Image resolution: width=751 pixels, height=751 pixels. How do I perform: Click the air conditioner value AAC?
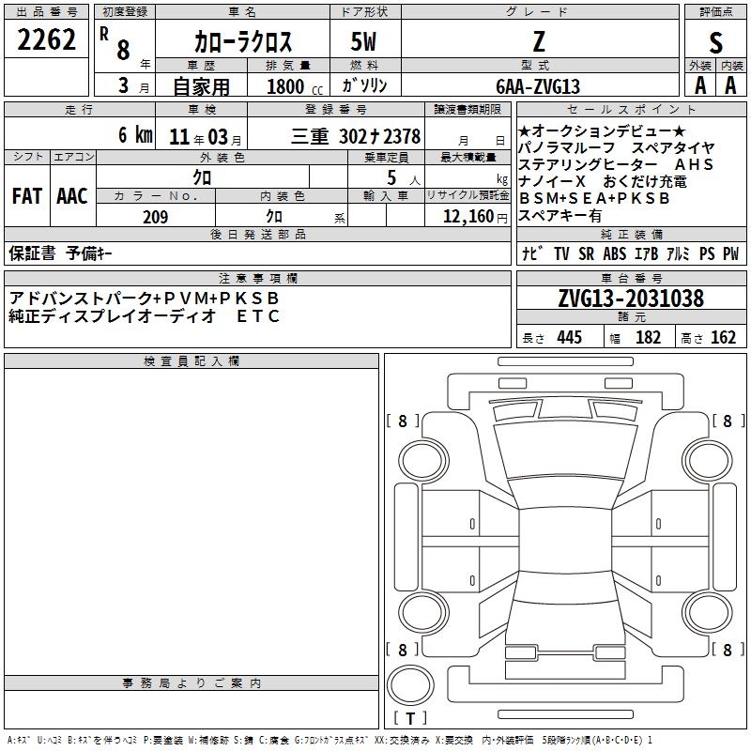coord(72,196)
